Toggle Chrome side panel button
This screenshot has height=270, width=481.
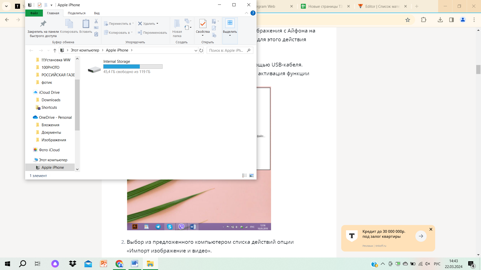pos(451,20)
